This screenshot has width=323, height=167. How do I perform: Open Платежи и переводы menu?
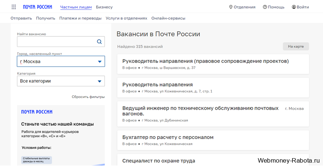click(80, 18)
